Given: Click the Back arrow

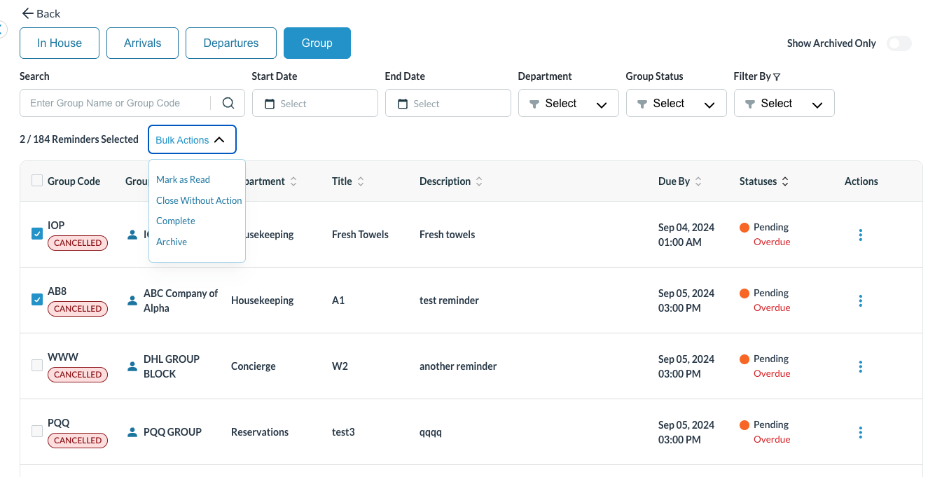Looking at the screenshot, I should [28, 13].
